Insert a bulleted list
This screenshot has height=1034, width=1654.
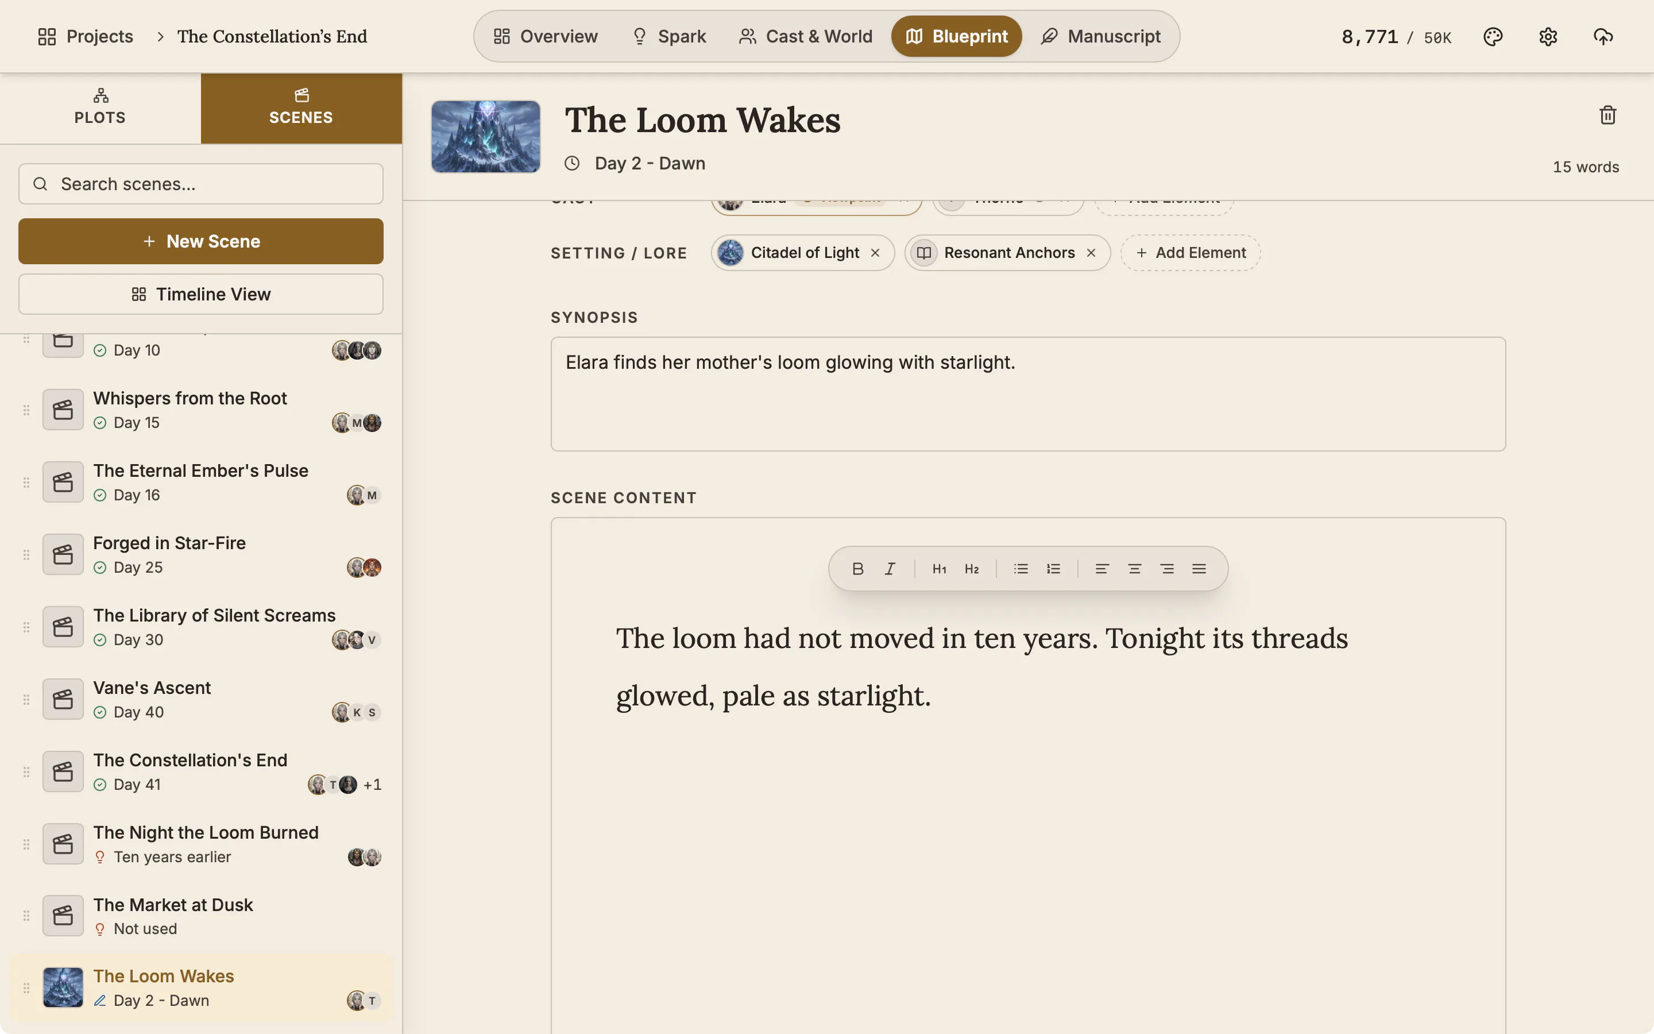pos(1021,568)
